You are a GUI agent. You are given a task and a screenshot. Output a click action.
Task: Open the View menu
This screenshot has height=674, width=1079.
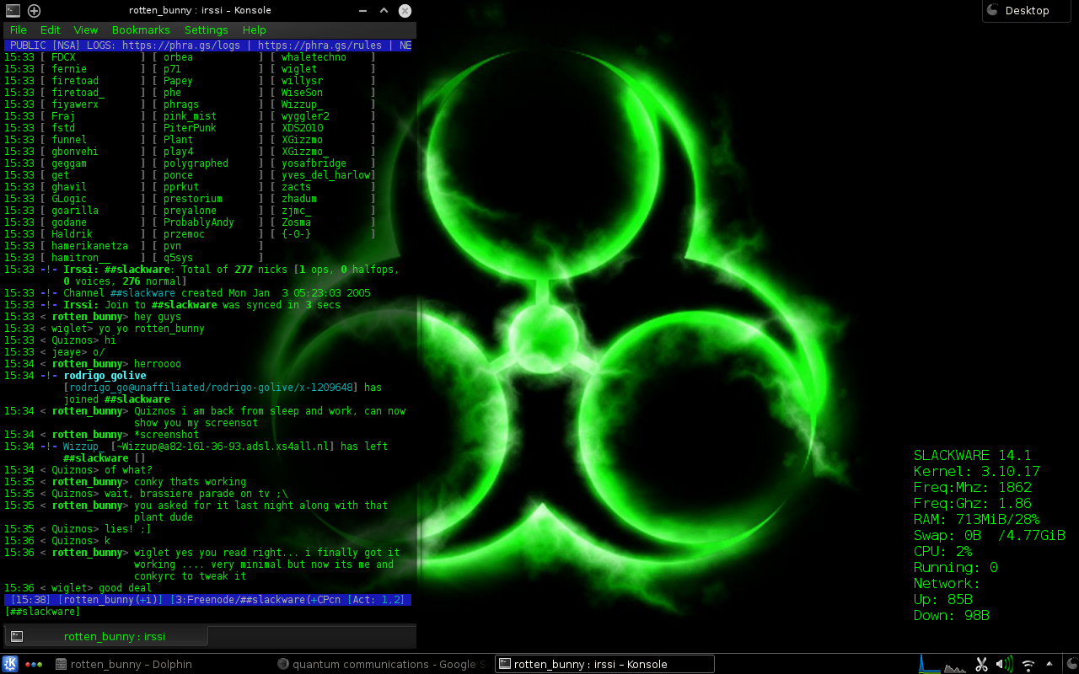coord(86,29)
